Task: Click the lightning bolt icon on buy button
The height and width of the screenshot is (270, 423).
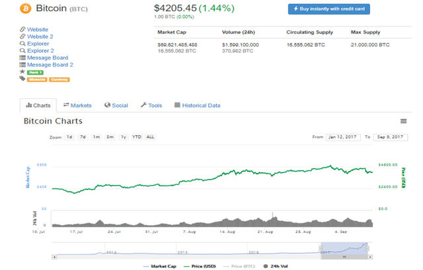Action: (296, 9)
